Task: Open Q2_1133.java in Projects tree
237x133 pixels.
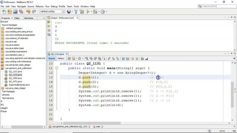Action: [15, 75]
